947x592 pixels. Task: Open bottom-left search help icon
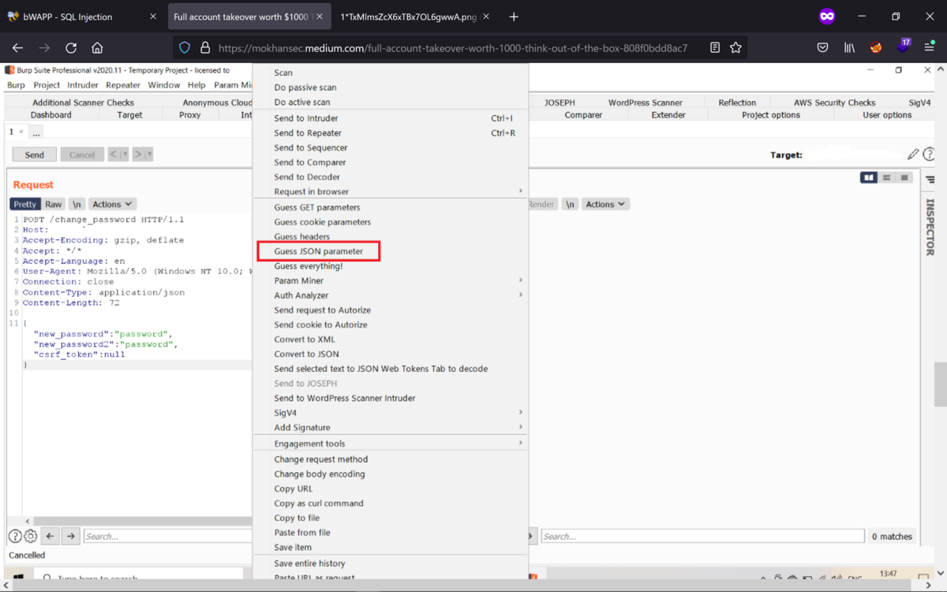click(x=14, y=536)
